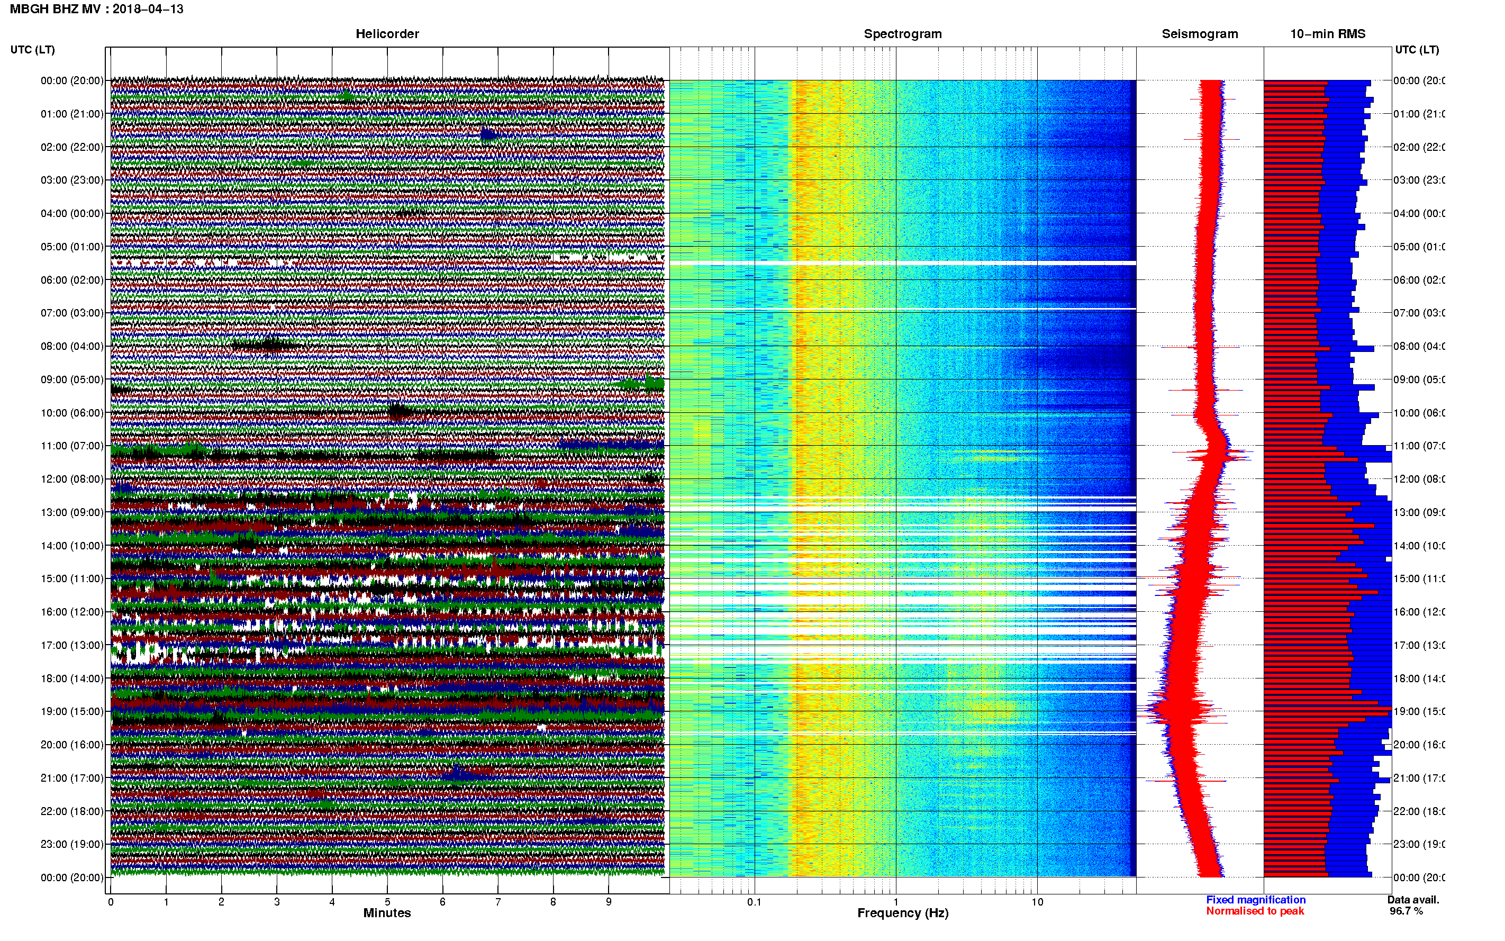Viewport: 1505px width, 941px height.
Task: Click the left time label '18:00 (14:00)'
Action: click(72, 679)
